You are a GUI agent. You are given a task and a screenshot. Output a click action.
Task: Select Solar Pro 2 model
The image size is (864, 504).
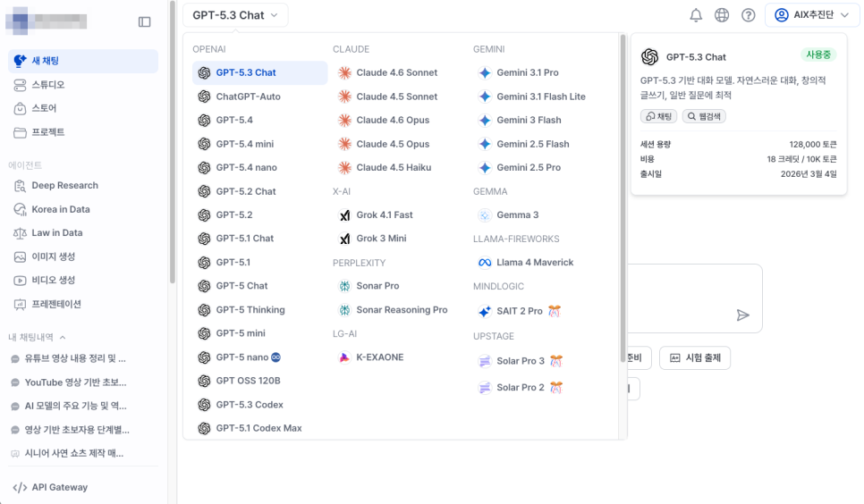[521, 388]
